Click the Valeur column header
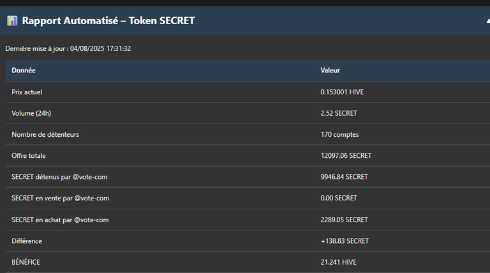Image resolution: width=490 pixels, height=273 pixels. [x=330, y=71]
